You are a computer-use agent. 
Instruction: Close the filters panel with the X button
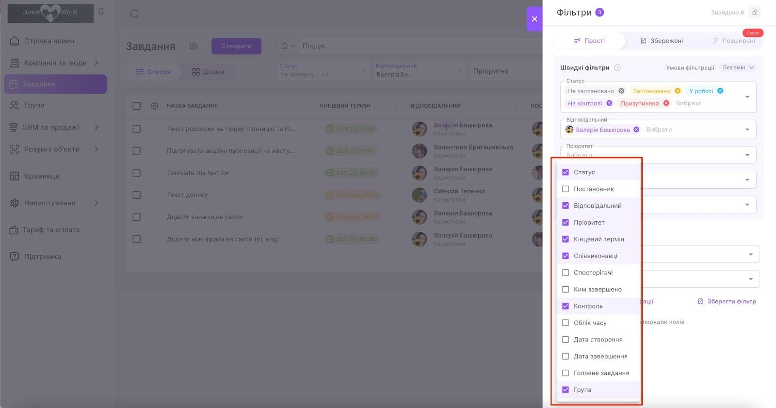pyautogui.click(x=534, y=19)
